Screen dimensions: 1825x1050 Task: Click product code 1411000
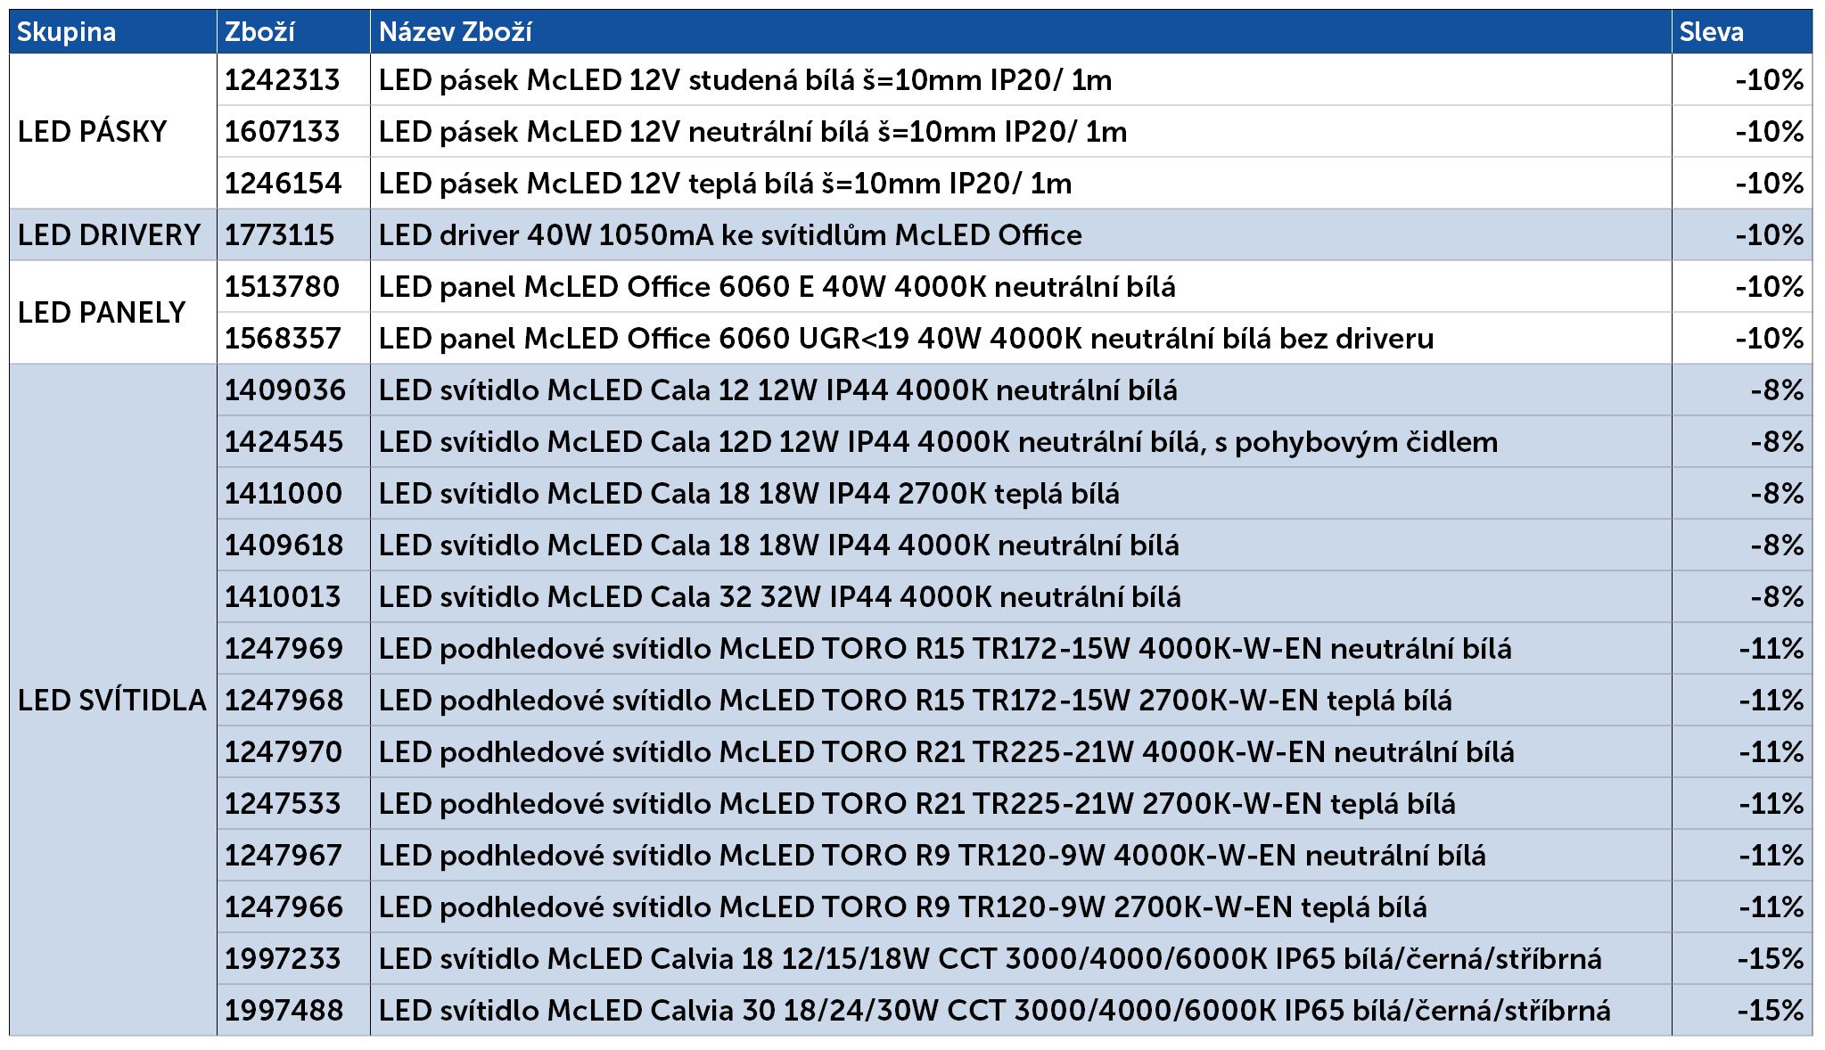[x=283, y=494]
